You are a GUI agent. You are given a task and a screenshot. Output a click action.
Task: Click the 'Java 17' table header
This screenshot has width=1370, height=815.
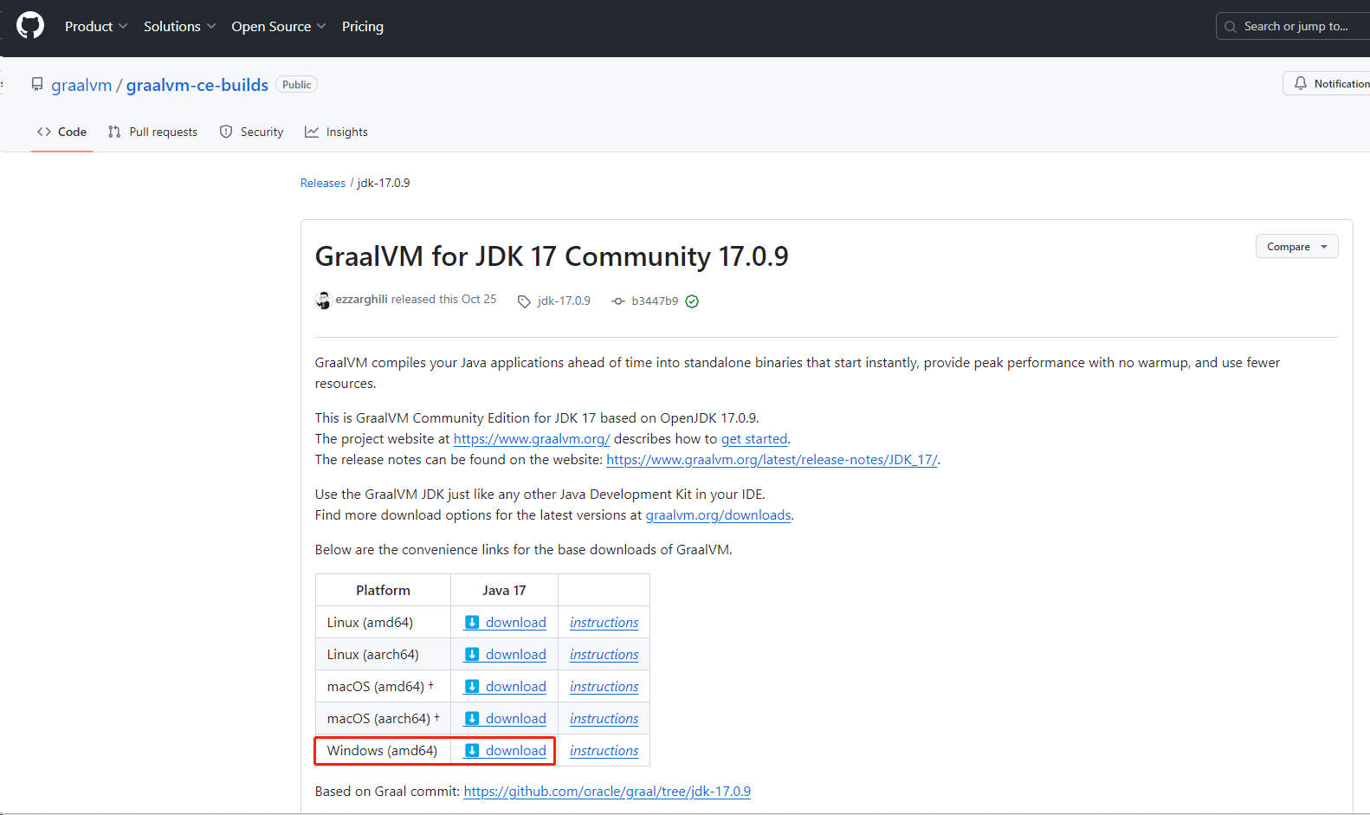[x=504, y=590]
